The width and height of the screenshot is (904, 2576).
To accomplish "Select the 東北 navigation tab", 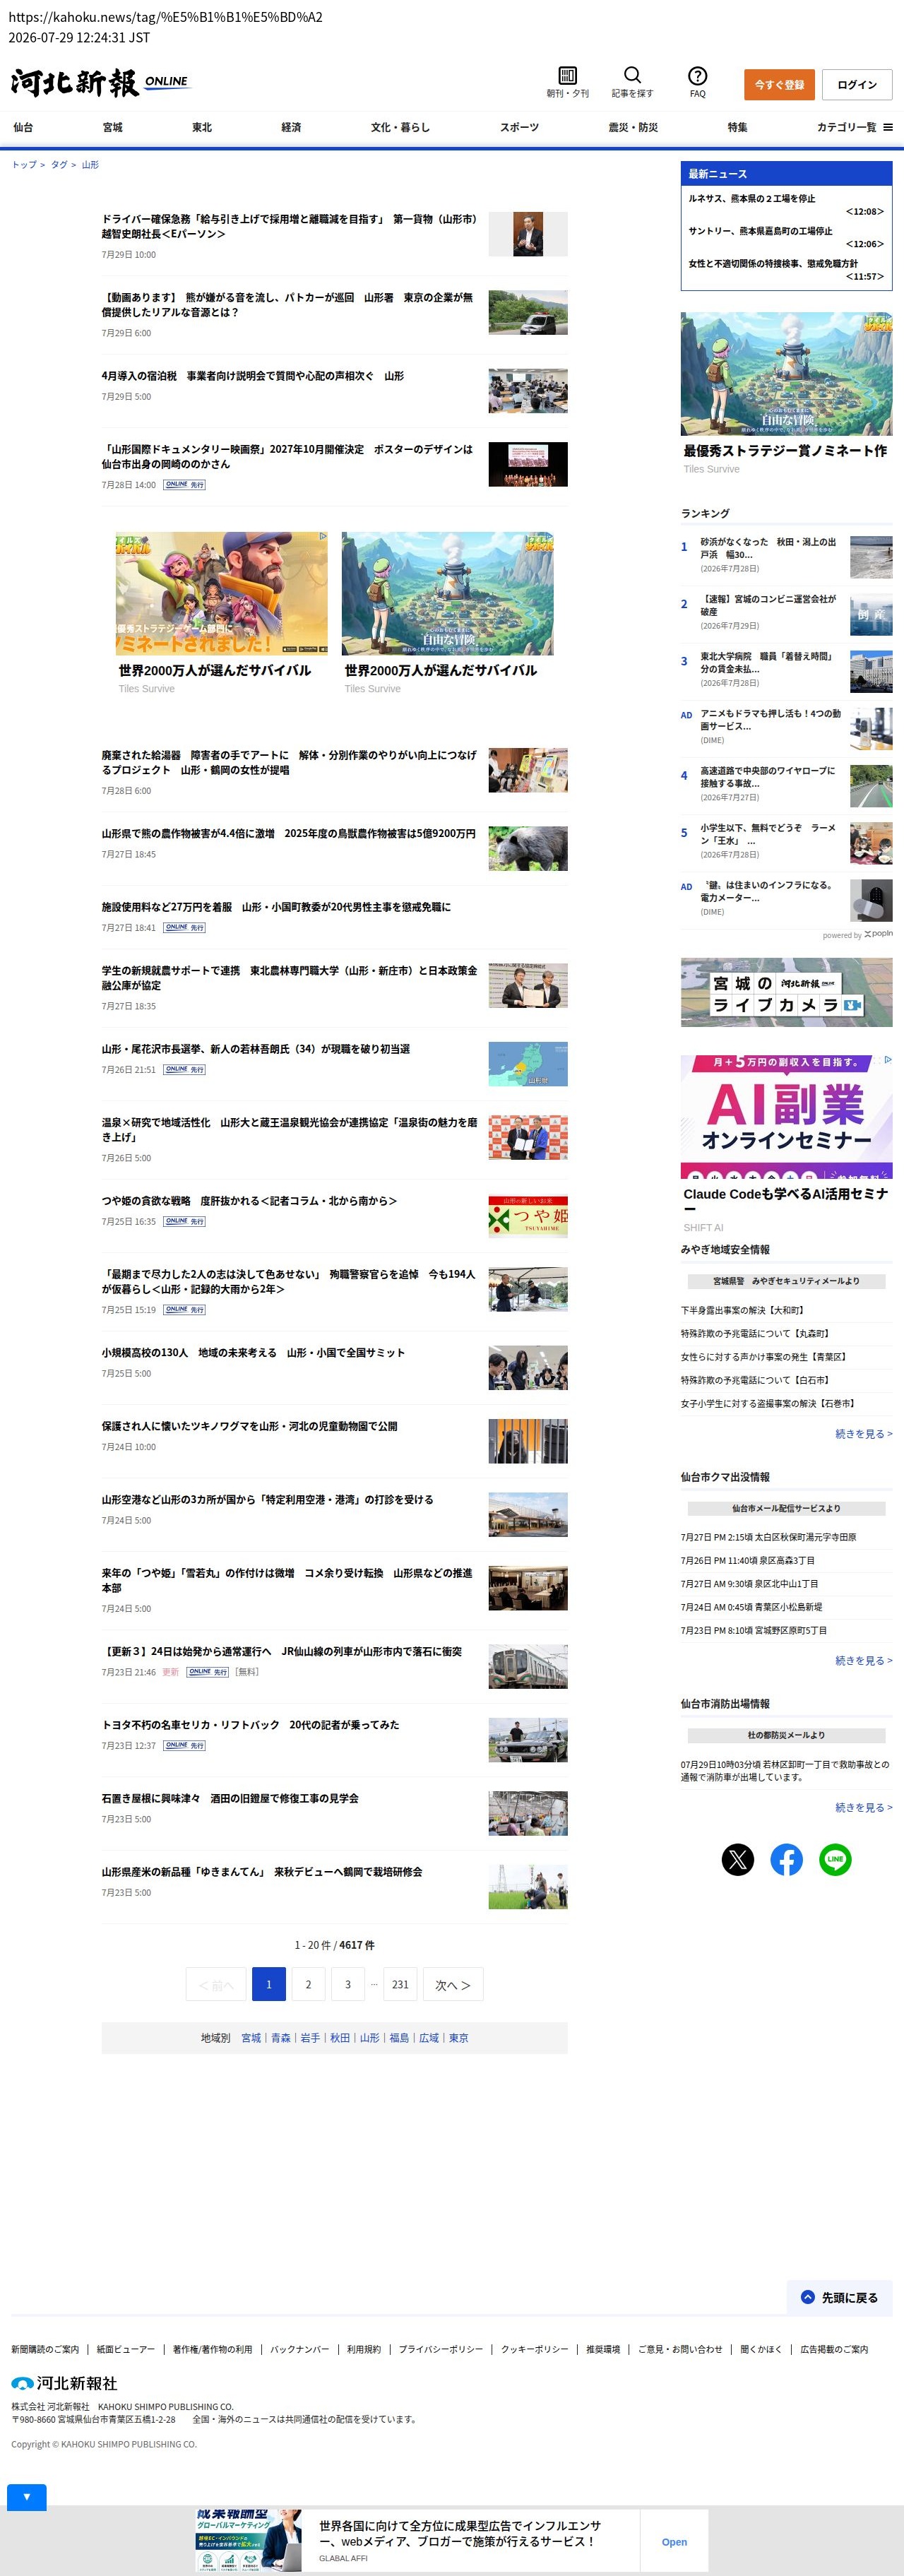I will click(202, 127).
